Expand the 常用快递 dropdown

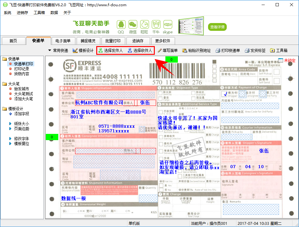tap(58, 50)
